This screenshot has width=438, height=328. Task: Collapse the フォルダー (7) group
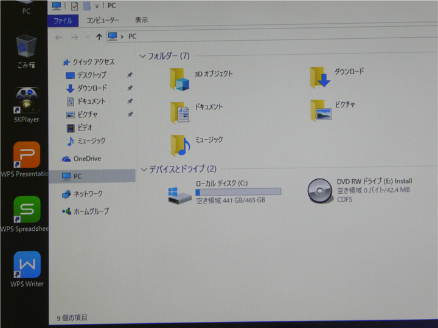point(142,56)
